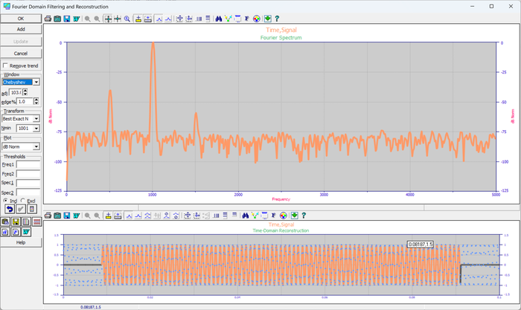The image size is (521, 310).
Task: Toggle first blue peak curve mode in top toolbar
Action: click(x=159, y=19)
